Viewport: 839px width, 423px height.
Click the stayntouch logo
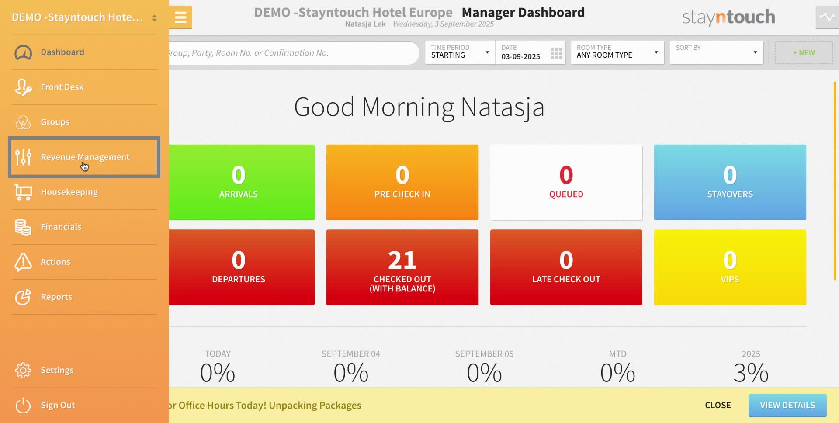(728, 17)
